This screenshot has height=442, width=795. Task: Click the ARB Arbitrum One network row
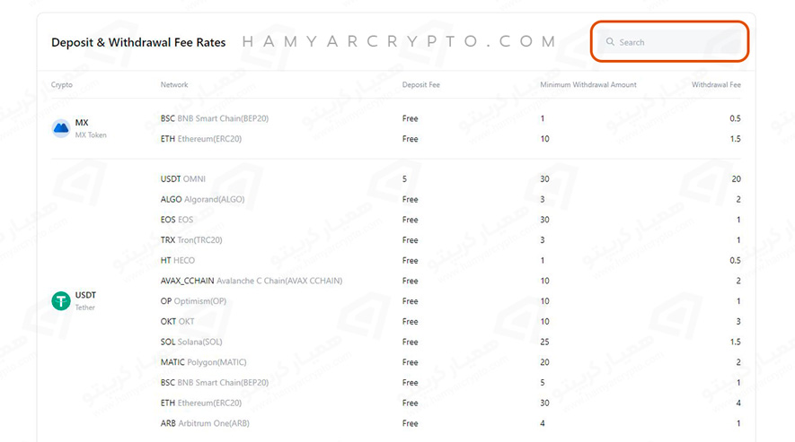point(206,423)
